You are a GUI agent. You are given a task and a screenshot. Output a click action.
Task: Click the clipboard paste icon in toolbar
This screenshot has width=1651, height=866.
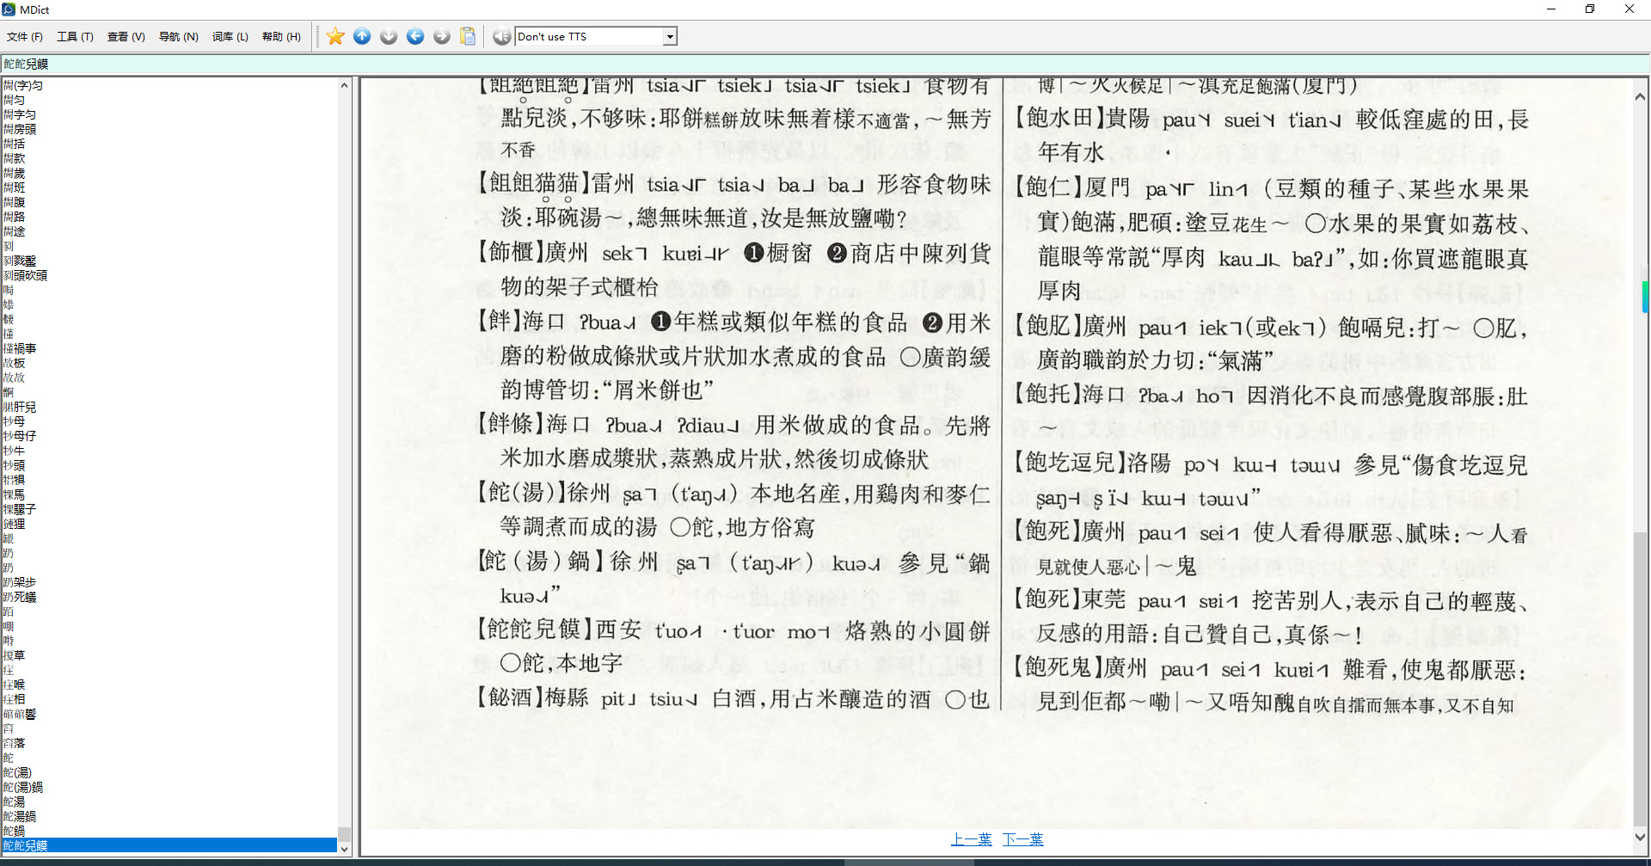(468, 36)
